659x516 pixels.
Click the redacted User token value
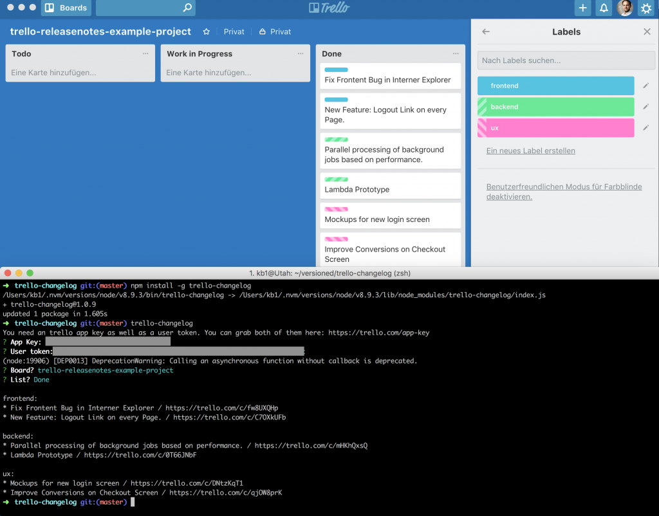[178, 351]
